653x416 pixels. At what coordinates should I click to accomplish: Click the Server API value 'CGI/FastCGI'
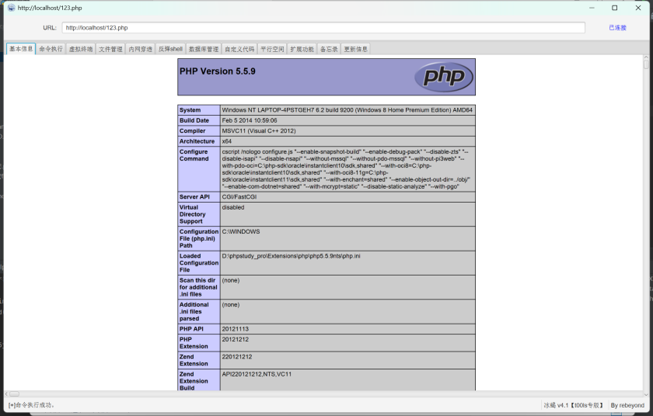[239, 197]
